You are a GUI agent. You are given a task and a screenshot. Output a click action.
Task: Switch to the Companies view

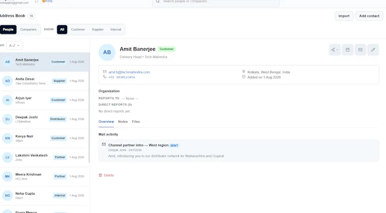pyautogui.click(x=28, y=29)
